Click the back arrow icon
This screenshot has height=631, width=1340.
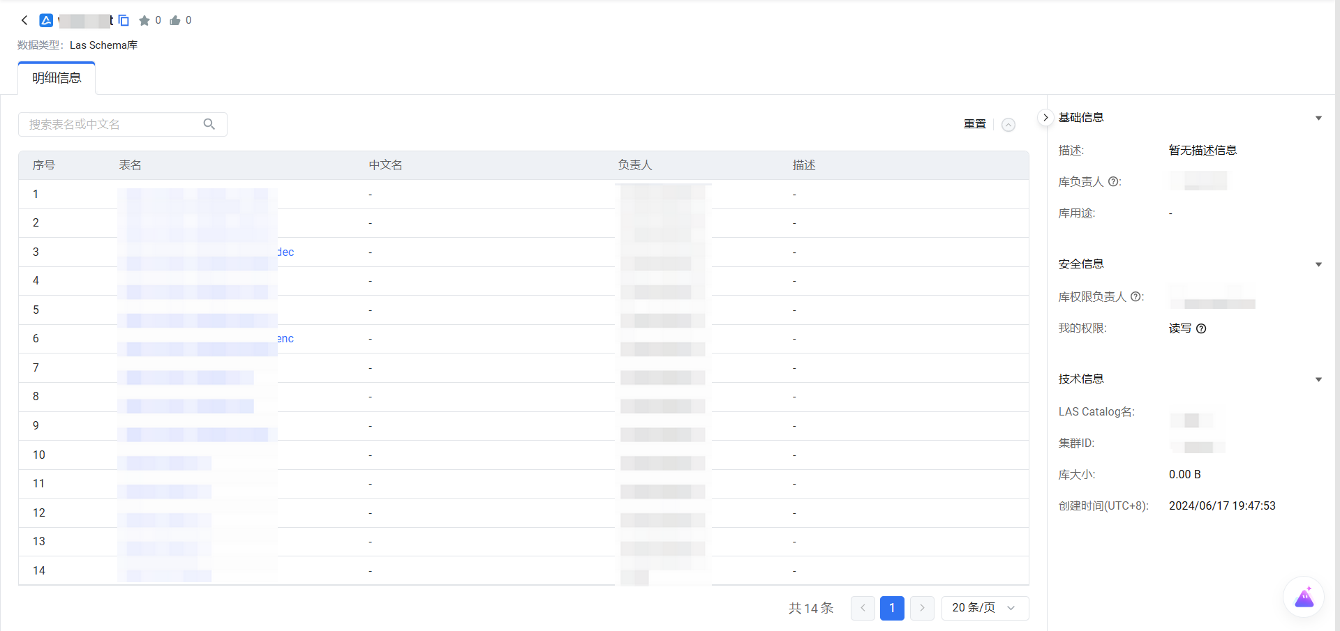coord(24,20)
